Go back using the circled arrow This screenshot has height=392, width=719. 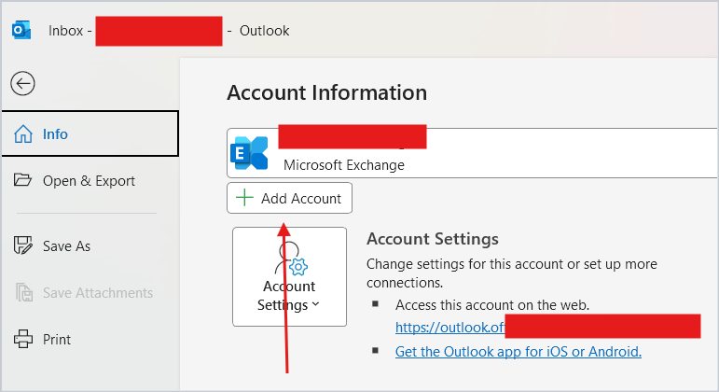(x=22, y=84)
